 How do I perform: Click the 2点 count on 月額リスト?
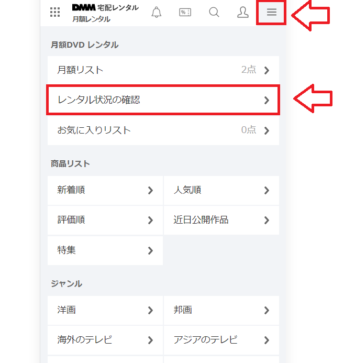249,70
